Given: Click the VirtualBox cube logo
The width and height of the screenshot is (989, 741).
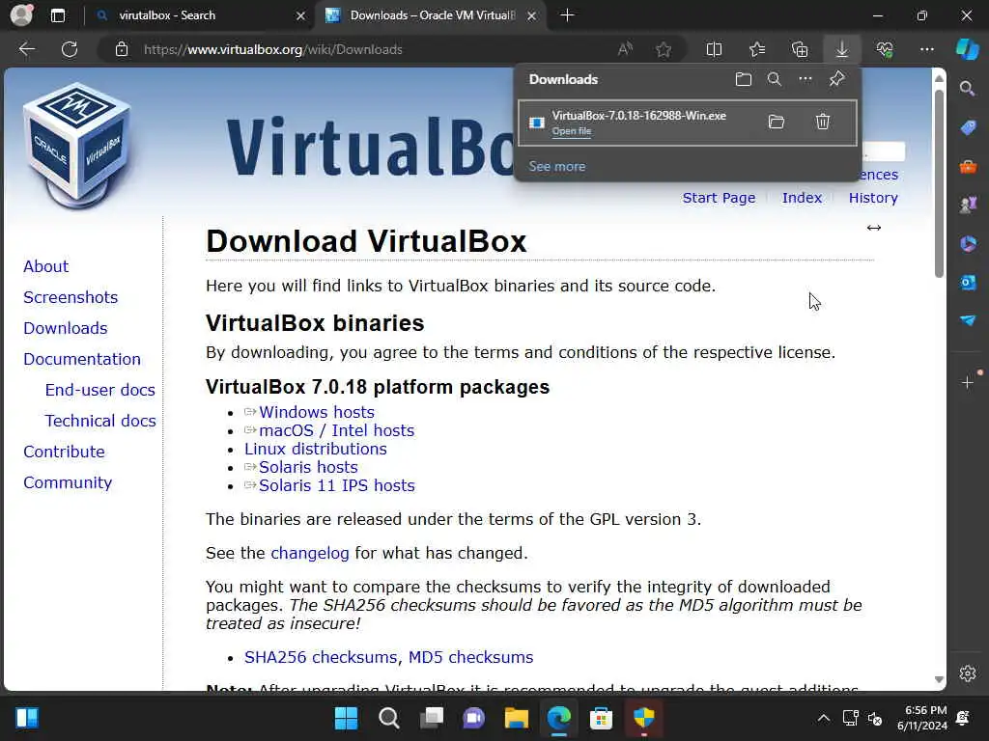Looking at the screenshot, I should [x=77, y=145].
